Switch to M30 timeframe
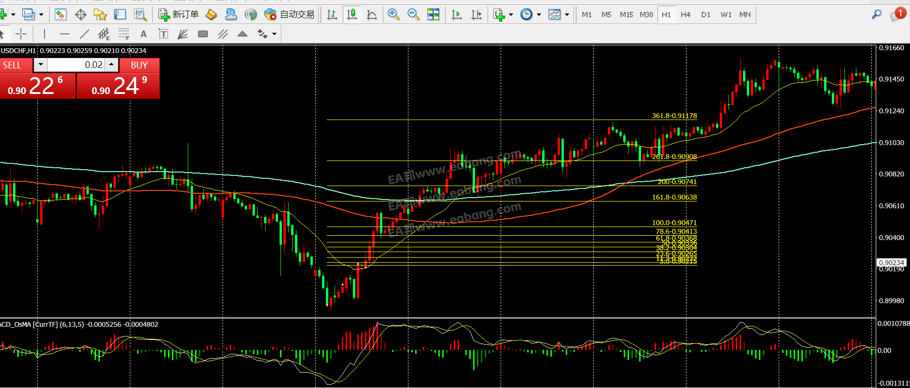This screenshot has width=910, height=388. tap(646, 14)
